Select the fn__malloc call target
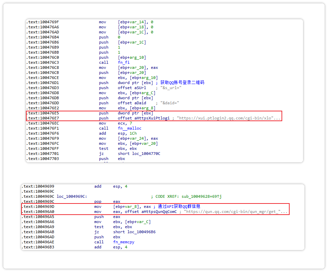 pos(130,128)
